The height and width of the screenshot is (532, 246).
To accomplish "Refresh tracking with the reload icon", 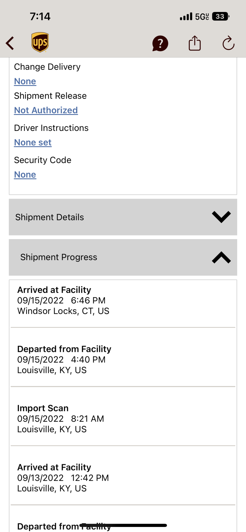I will 228,43.
